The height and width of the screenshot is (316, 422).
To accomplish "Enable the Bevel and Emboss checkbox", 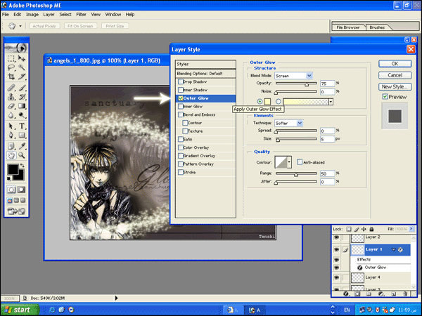I will 181,114.
